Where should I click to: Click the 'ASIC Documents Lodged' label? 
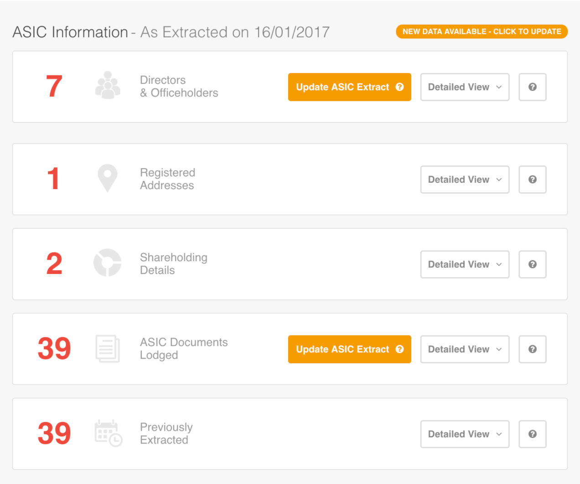(184, 349)
